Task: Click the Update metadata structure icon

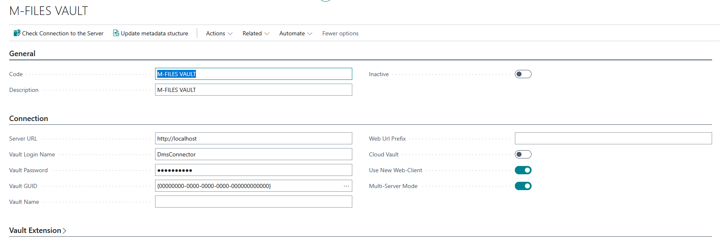Action: click(116, 33)
